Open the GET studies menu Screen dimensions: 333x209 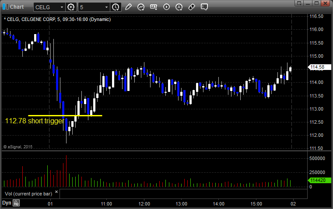coord(154,7)
